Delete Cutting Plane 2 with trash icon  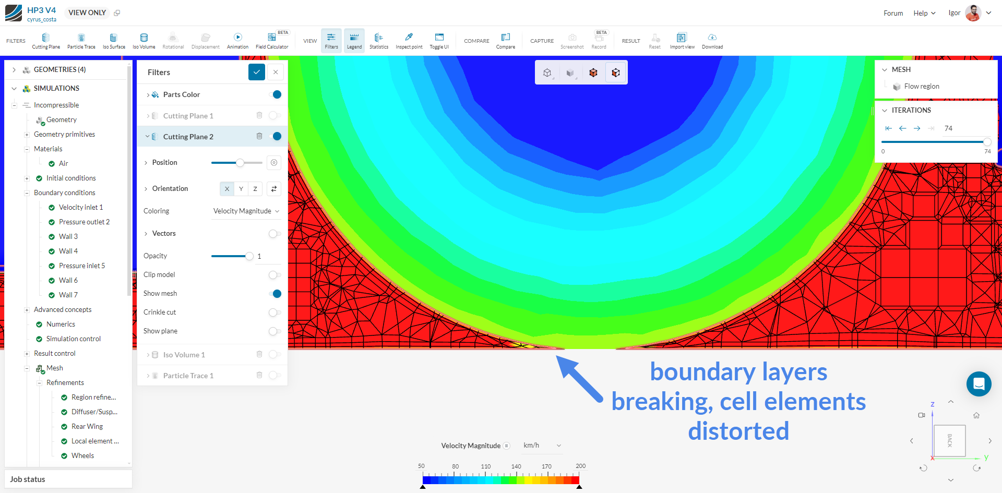259,136
